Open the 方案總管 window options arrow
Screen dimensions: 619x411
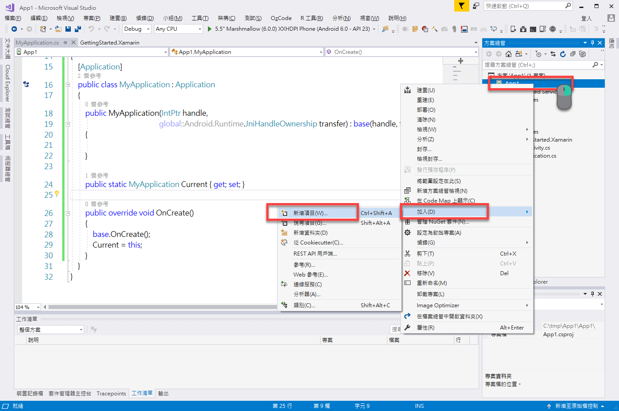(585, 43)
